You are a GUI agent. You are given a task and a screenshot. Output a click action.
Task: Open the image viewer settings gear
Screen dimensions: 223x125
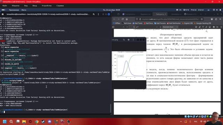point(129,40)
